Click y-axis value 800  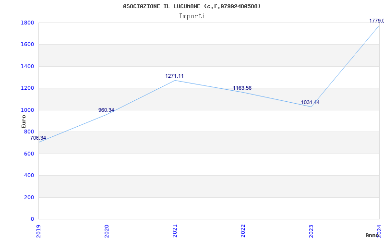30,132
